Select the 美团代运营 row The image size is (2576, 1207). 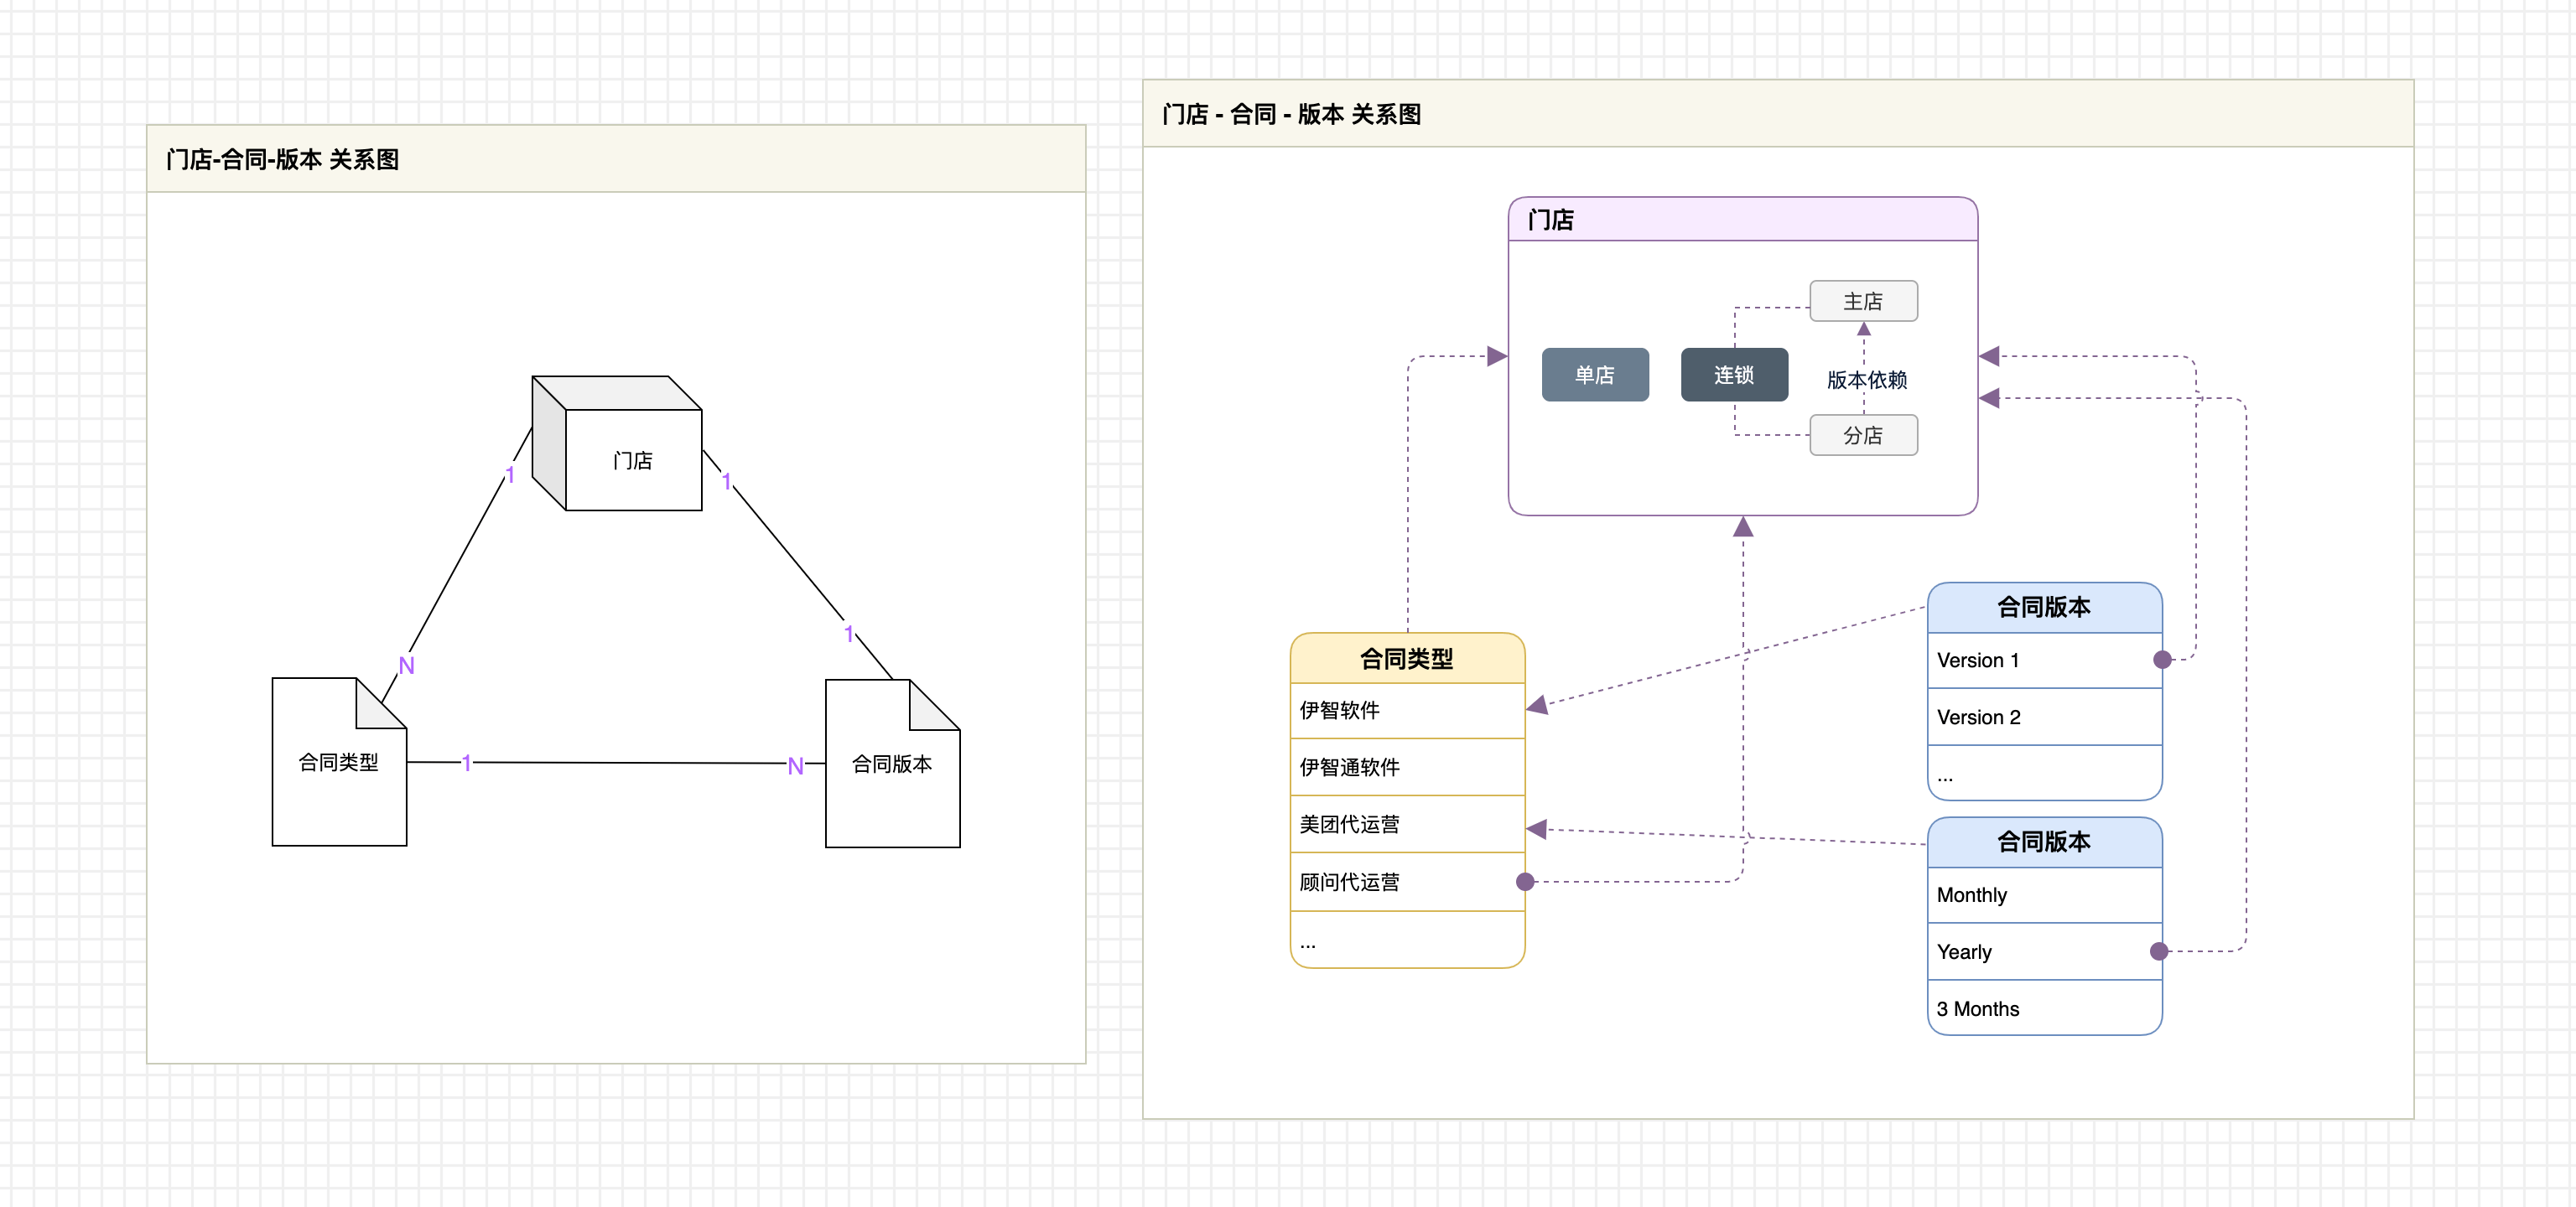click(x=1407, y=824)
